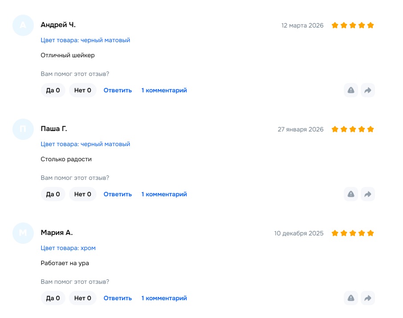Screen dimensions: 403x318
Task: Reply to Мария А.'s review with 'Ответить'
Action: (x=118, y=298)
